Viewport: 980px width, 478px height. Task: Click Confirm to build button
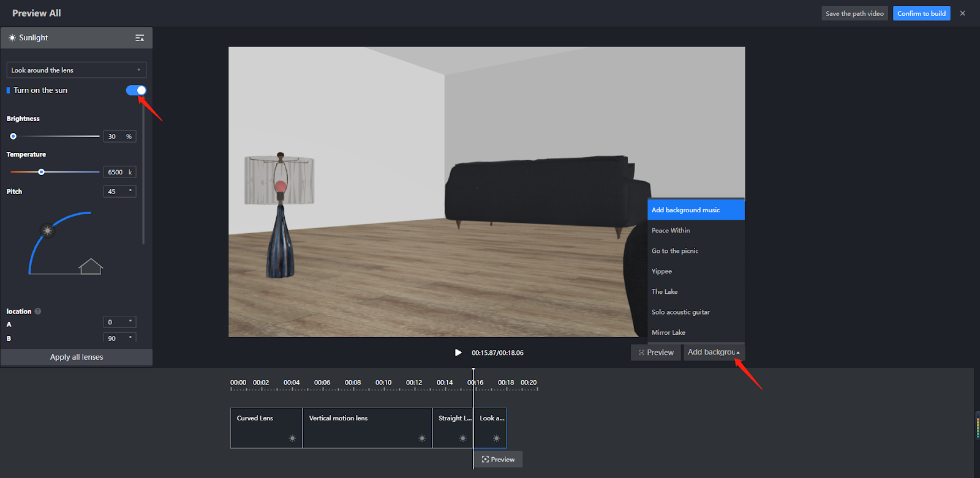(x=921, y=13)
